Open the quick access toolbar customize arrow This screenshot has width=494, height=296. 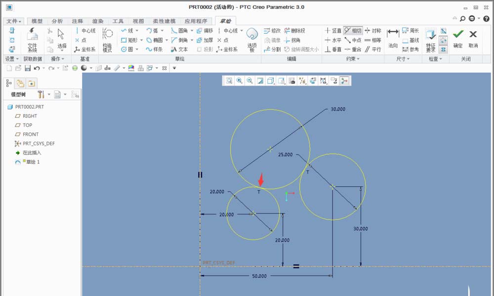click(x=174, y=68)
